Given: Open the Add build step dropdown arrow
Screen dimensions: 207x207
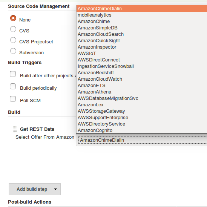Looking at the screenshot, I should (55, 189).
